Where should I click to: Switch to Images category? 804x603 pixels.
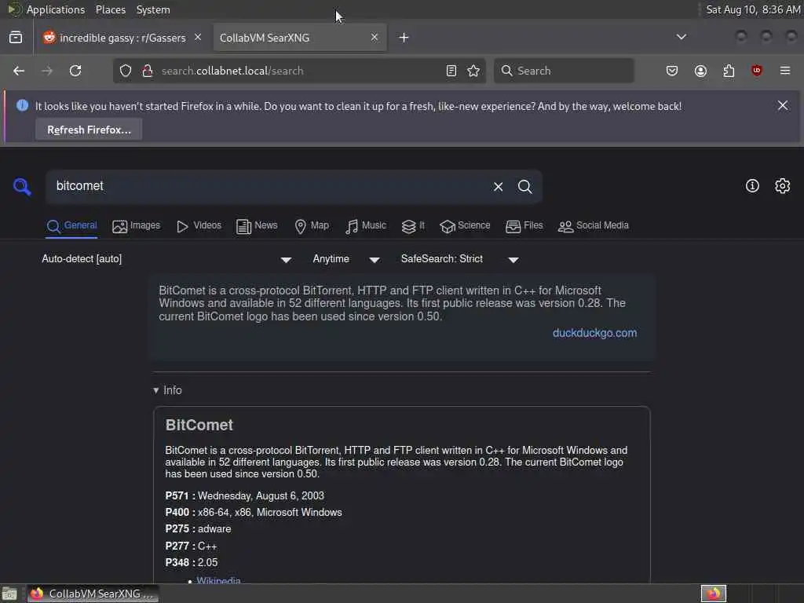click(137, 225)
